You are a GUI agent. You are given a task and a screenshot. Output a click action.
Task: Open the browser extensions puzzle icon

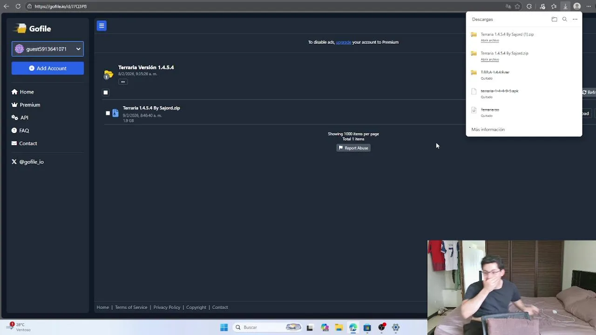click(x=529, y=7)
